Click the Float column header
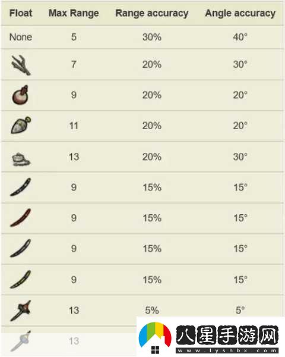The image size is (285, 357). coord(21,13)
